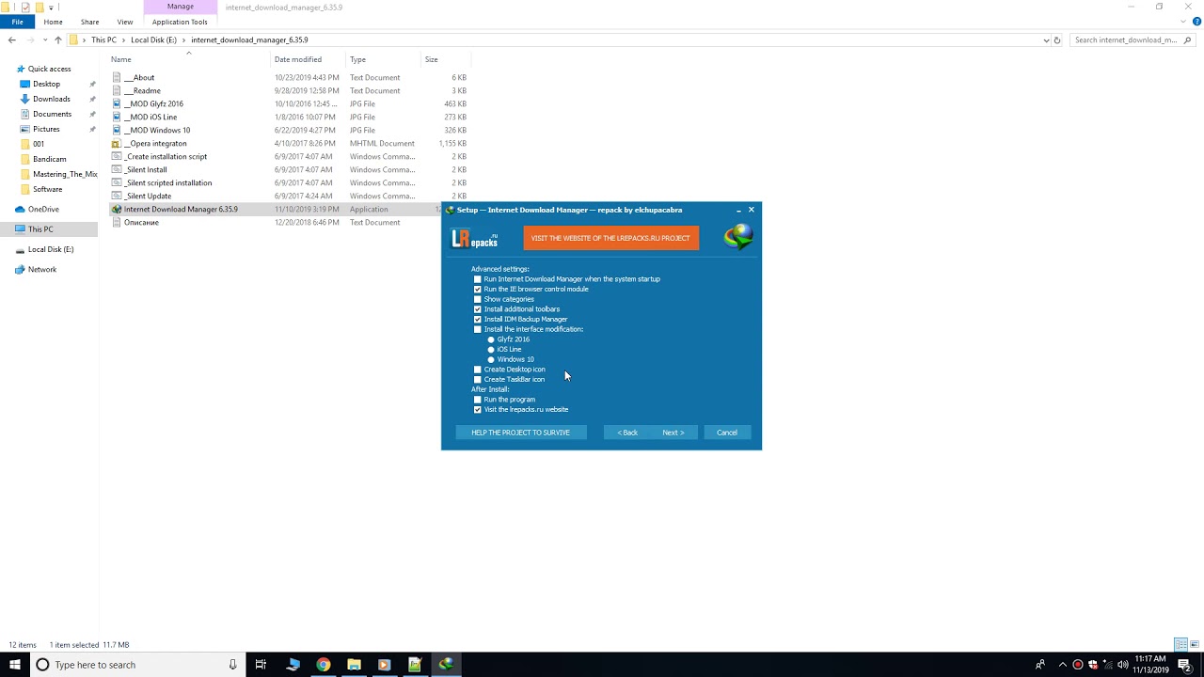
Task: Open the network tray icon
Action: (x=1108, y=665)
